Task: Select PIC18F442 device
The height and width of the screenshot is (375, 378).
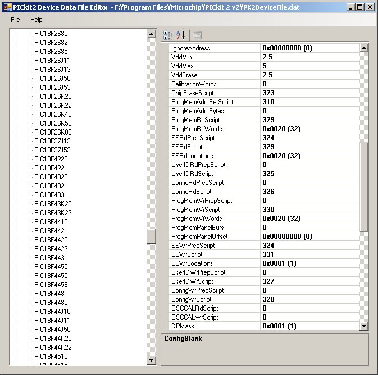Action: (x=49, y=231)
